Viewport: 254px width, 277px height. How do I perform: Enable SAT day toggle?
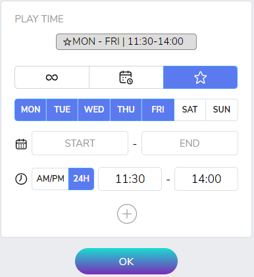[x=190, y=110]
